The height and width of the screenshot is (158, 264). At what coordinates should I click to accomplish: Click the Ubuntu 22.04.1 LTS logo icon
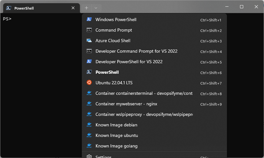(x=89, y=83)
